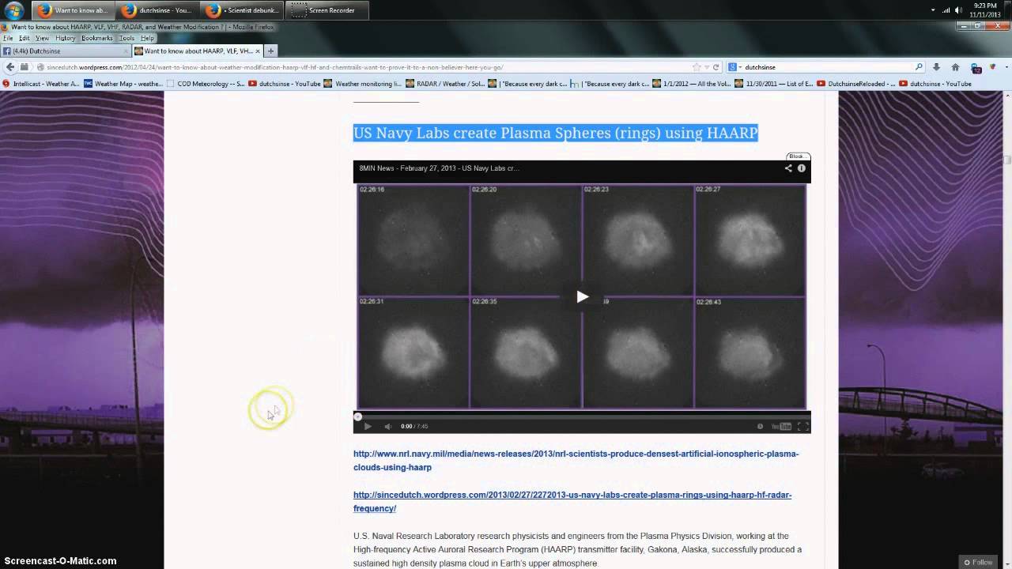The image size is (1012, 569).
Task: Open Screen Recorder from the taskbar
Action: tap(326, 10)
